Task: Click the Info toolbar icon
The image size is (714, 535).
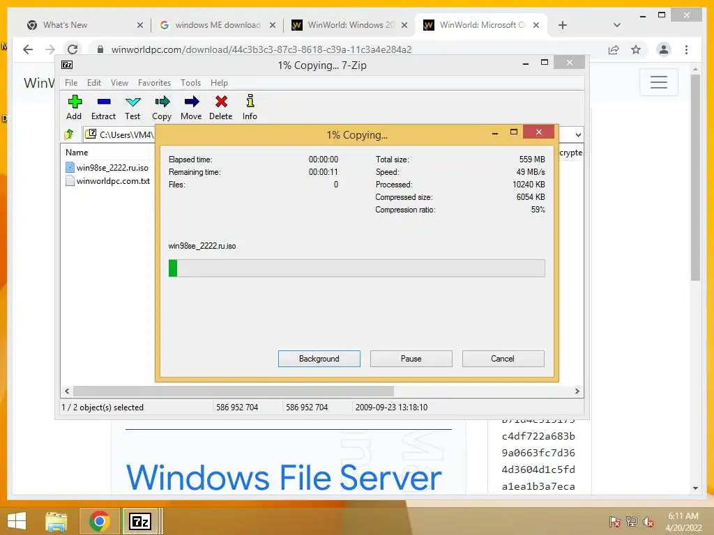Action: (250, 107)
